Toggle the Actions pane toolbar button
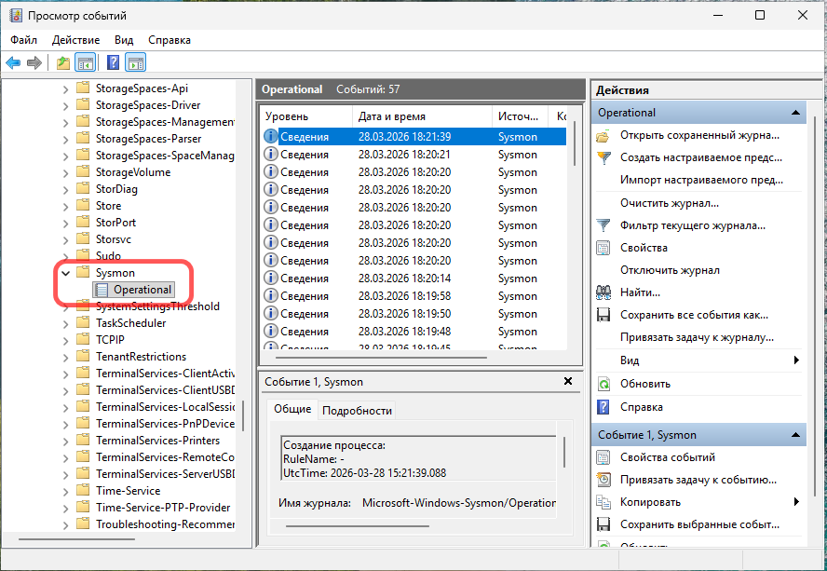Screen dimensions: 827x571 (136, 63)
